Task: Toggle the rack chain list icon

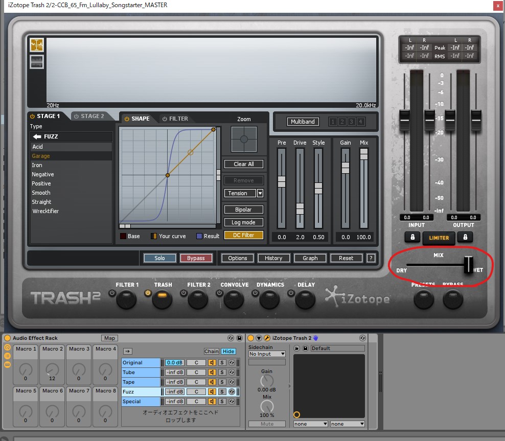Action: tap(7, 356)
